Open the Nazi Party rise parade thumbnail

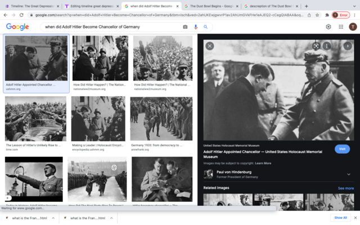click(97, 179)
